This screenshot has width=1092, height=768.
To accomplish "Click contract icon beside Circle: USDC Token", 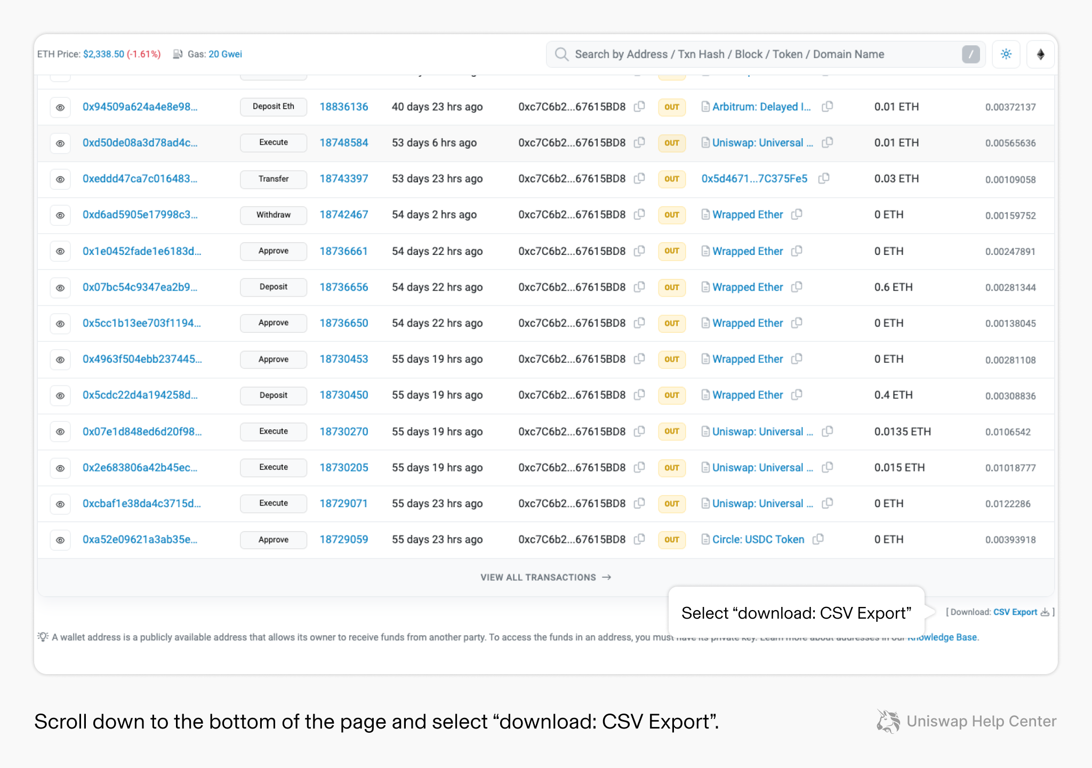I will [705, 539].
